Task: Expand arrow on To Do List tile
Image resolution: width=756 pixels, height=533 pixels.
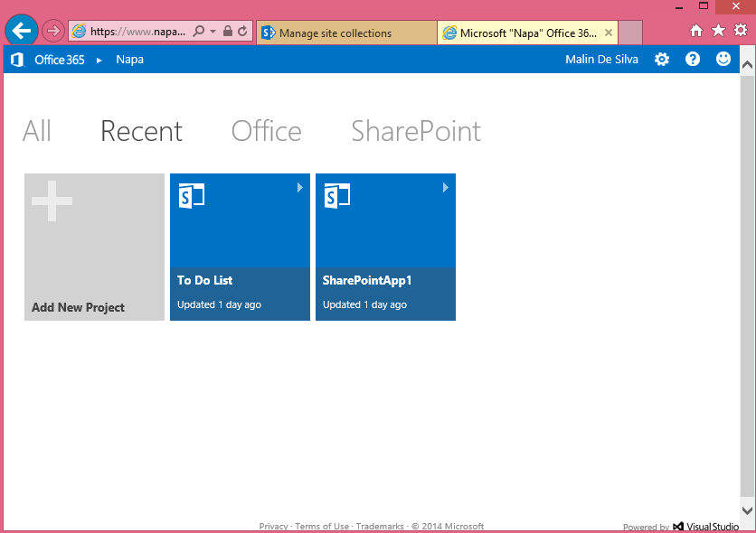Action: (x=300, y=187)
